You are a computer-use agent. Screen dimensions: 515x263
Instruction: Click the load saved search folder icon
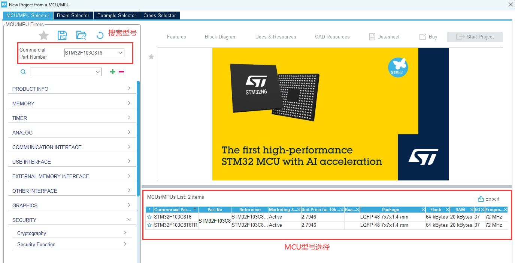pyautogui.click(x=81, y=35)
